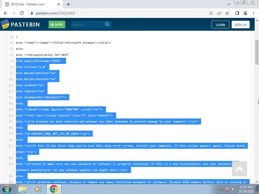Screen dimensions: 259x194
Task: Click 'A problem has been detected' line
Action: coord(107,122)
